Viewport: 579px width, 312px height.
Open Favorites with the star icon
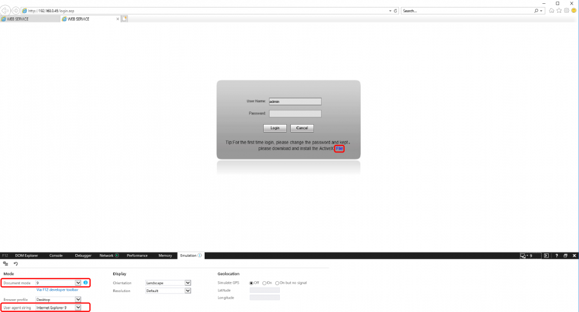coord(558,11)
